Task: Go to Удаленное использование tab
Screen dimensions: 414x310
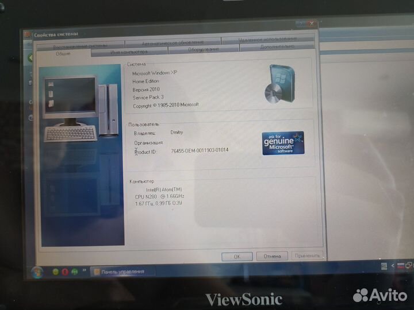Action: [267, 40]
